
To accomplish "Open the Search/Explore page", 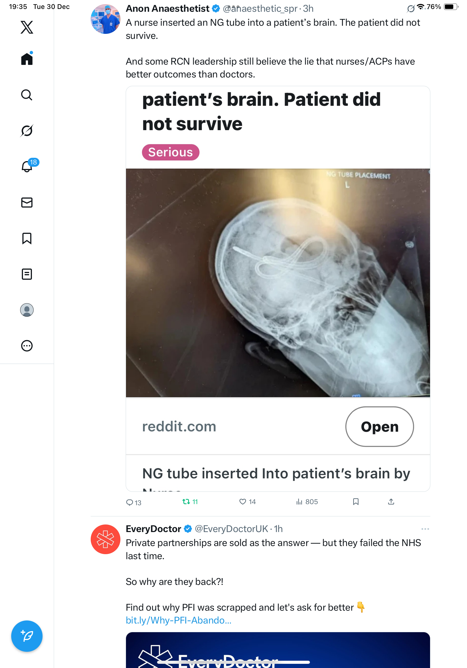I will 27,95.
